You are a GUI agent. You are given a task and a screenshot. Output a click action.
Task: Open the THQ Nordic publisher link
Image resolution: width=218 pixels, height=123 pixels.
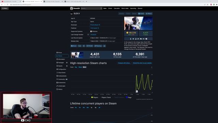click(94, 28)
